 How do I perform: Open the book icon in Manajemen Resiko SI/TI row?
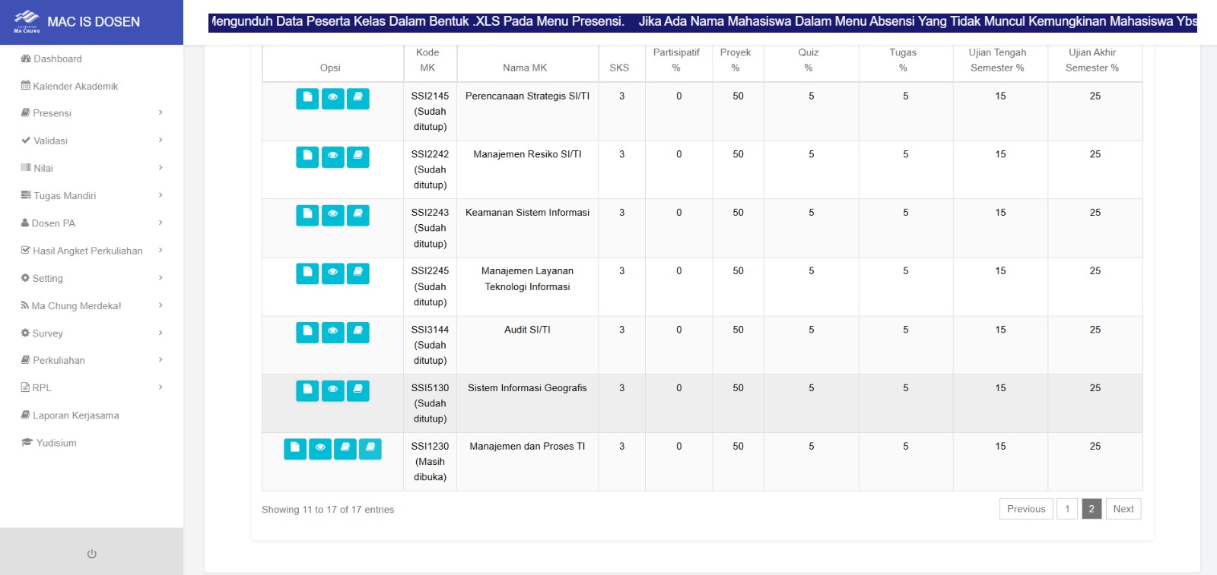358,157
